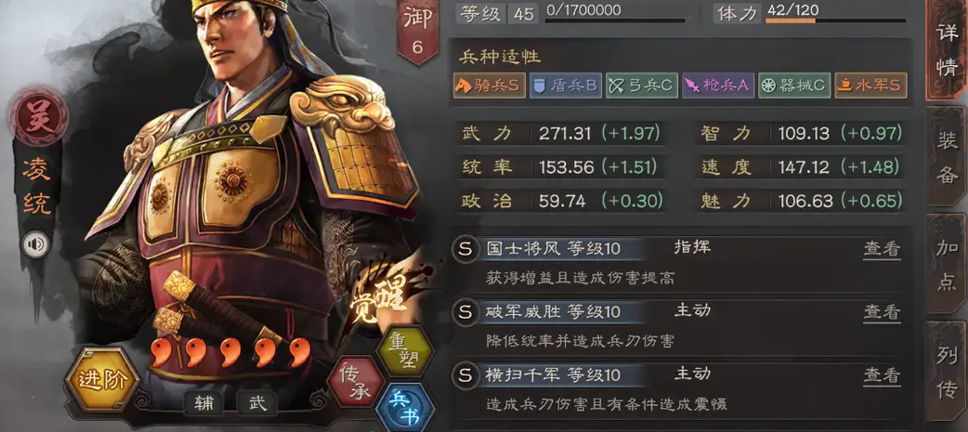This screenshot has height=432, width=968.
Task: Toggle the 武 tag
Action: pyautogui.click(x=257, y=403)
